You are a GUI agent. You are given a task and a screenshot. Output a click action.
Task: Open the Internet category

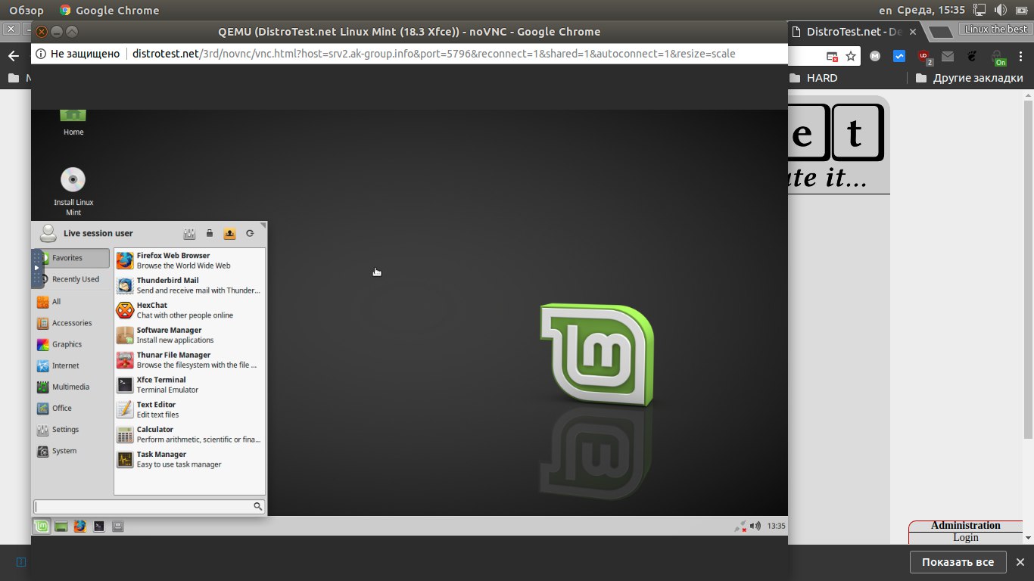[73, 365]
